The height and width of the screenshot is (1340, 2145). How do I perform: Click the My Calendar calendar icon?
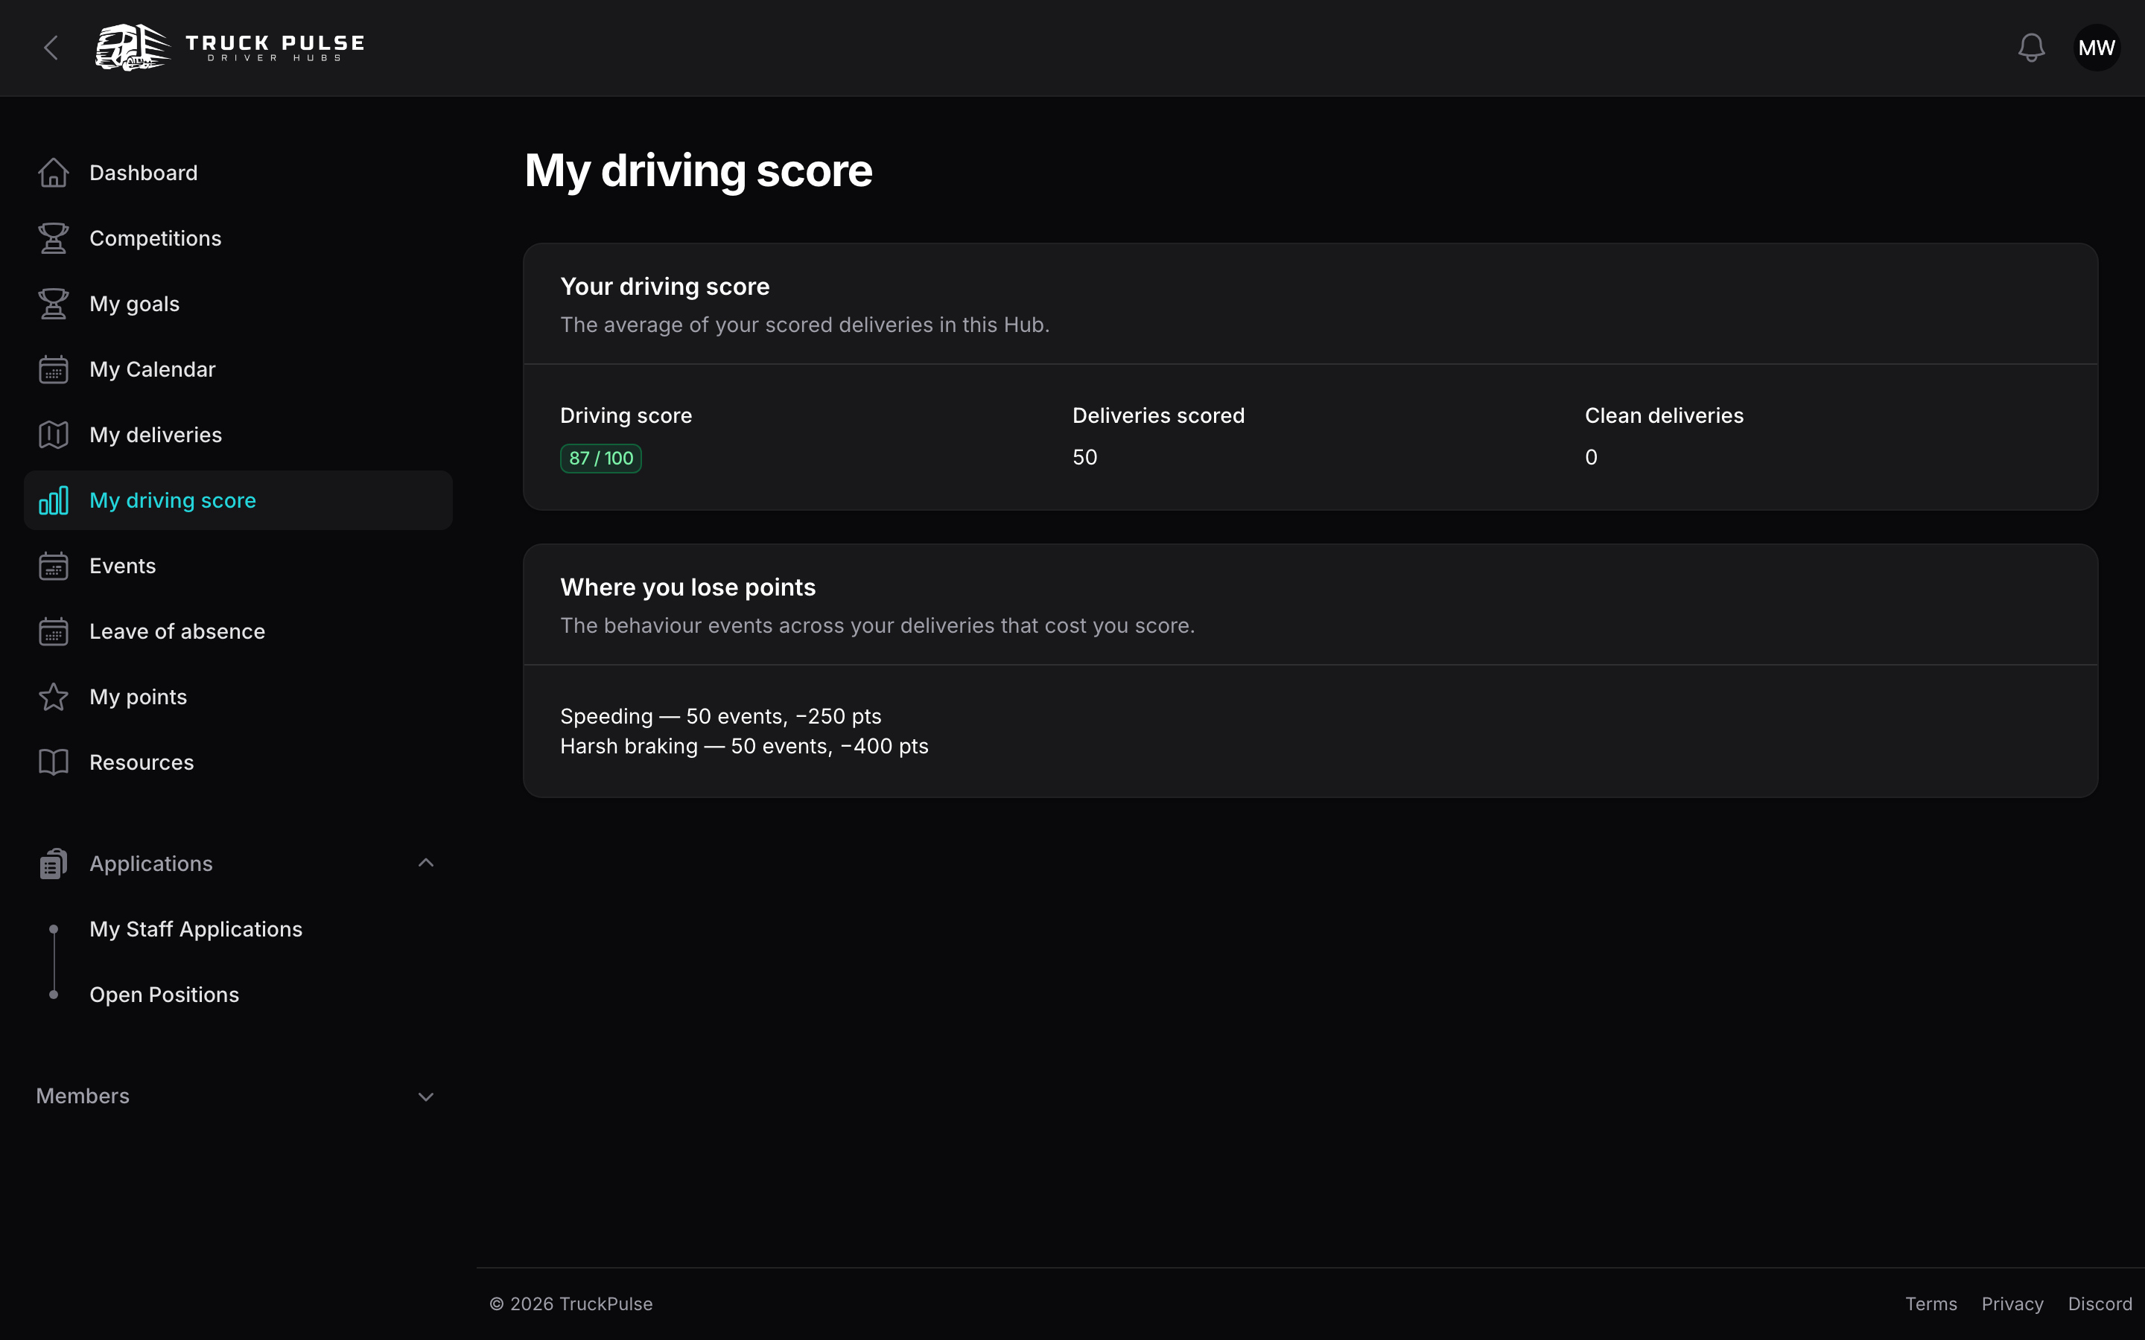(53, 369)
